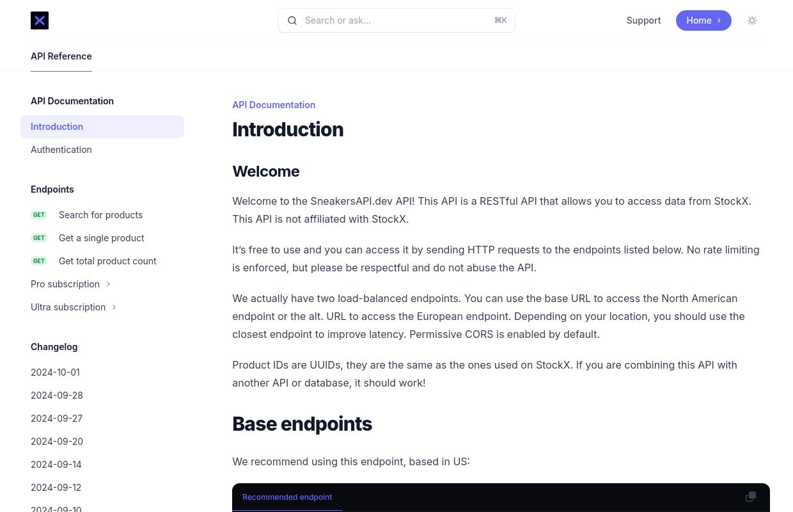
Task: View changelog entry 2024-09-12
Action: coord(56,488)
